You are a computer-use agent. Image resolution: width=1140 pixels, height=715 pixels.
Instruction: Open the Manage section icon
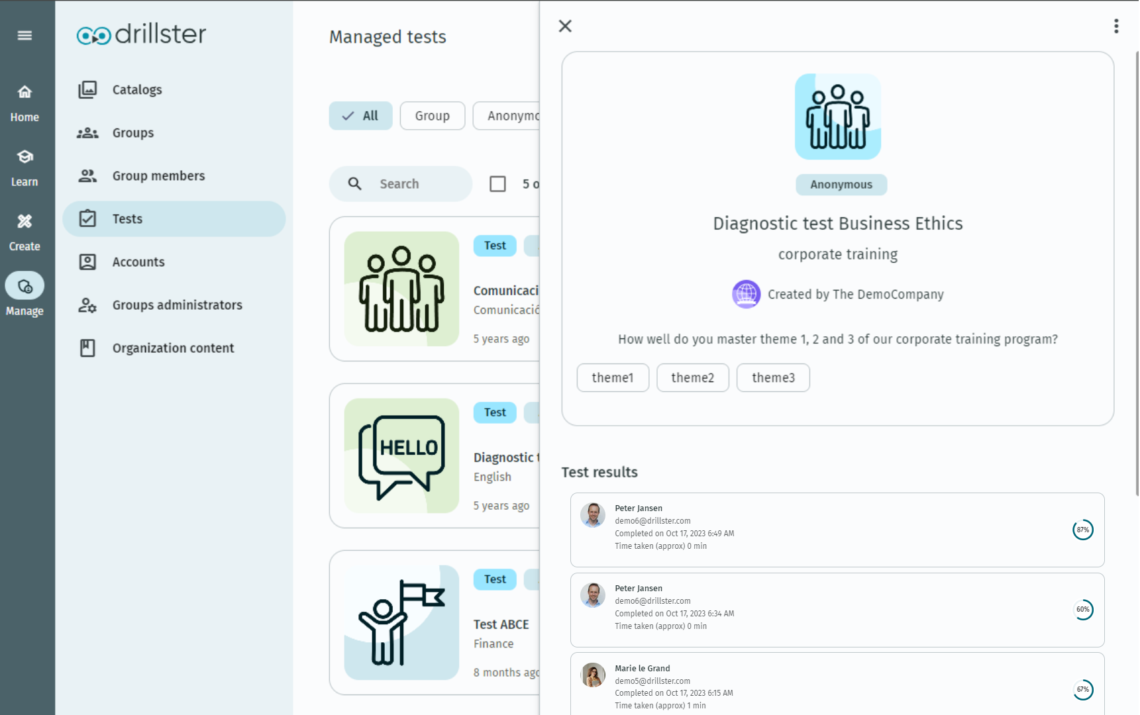tap(25, 286)
